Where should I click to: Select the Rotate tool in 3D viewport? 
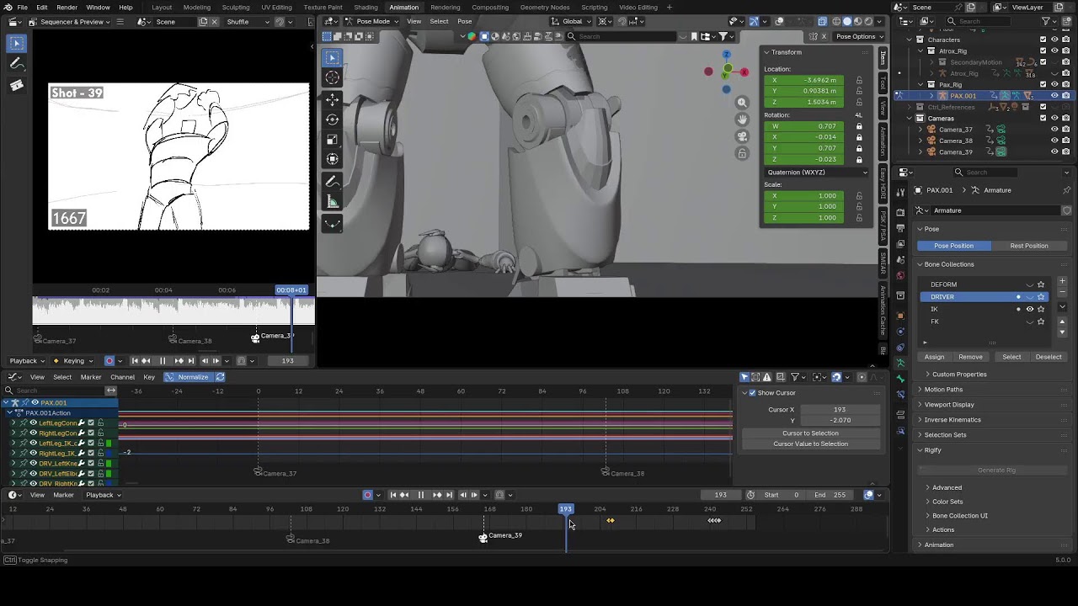[332, 120]
